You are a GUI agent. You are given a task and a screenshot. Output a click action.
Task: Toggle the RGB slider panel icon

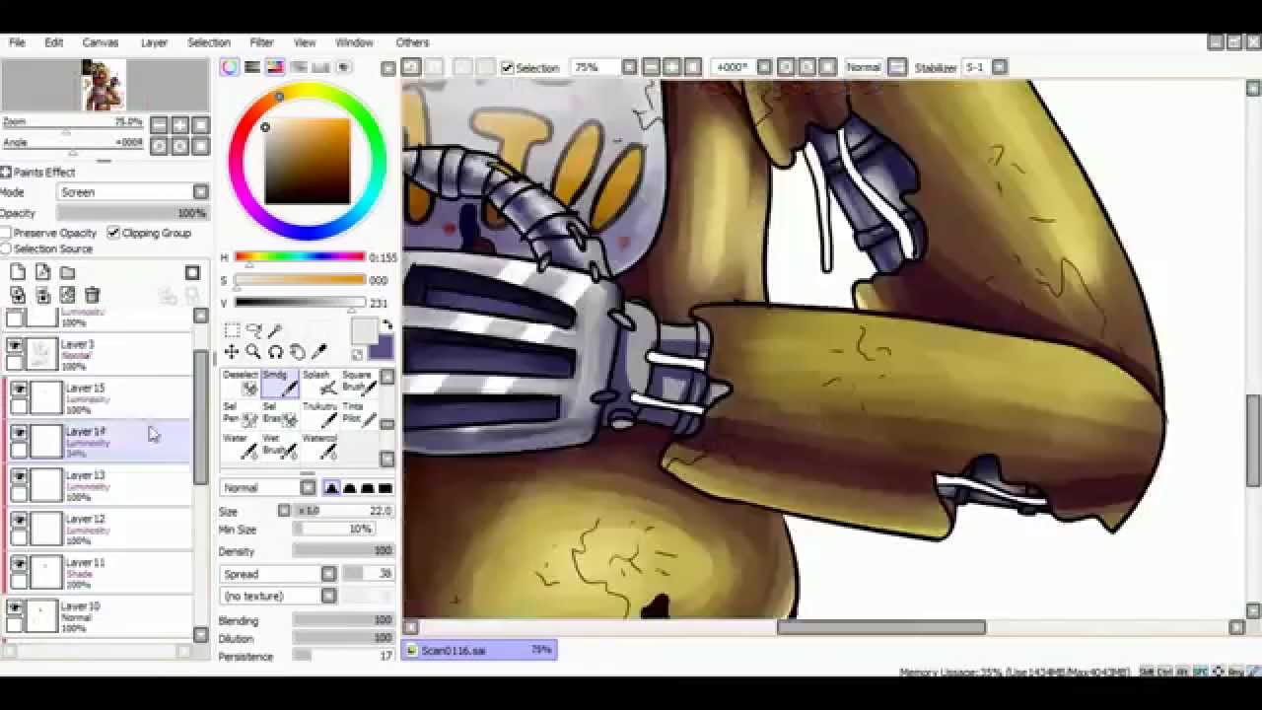click(x=252, y=67)
